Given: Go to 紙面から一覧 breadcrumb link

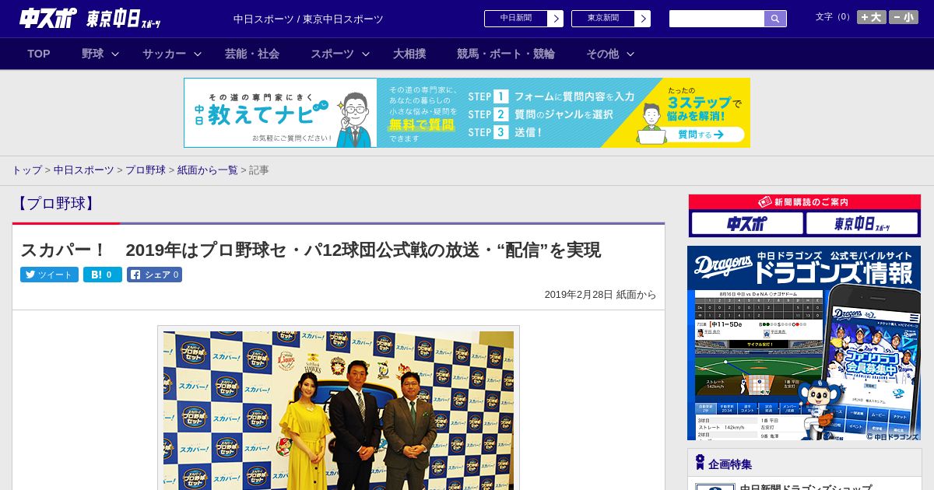Looking at the screenshot, I should 207,170.
